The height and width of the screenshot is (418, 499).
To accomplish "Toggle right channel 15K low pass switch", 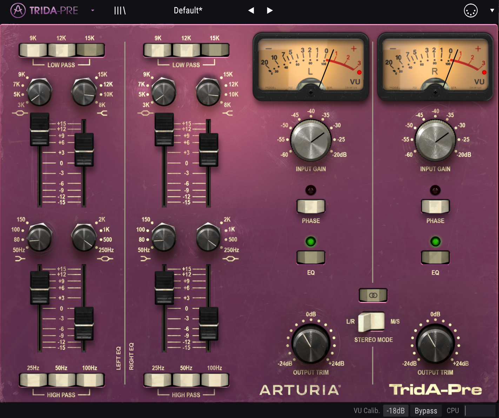I will tap(215, 50).
